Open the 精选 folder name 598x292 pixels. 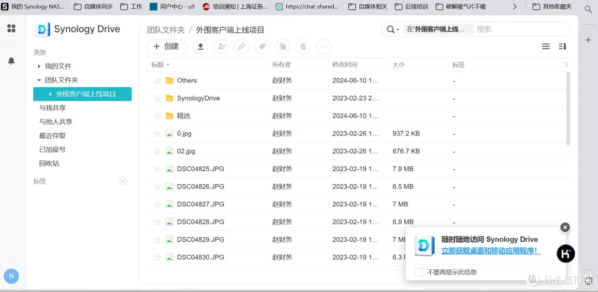pos(183,116)
